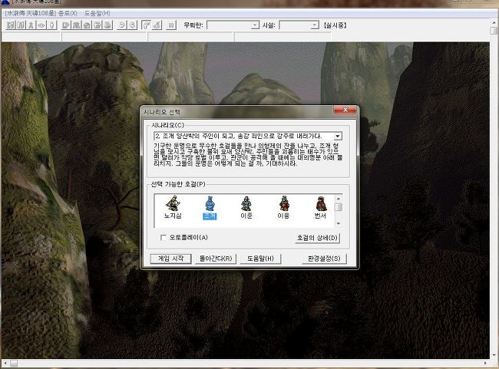Click the boat-shaped toolbar icon
This screenshot has height=369, width=499.
[x=157, y=25]
